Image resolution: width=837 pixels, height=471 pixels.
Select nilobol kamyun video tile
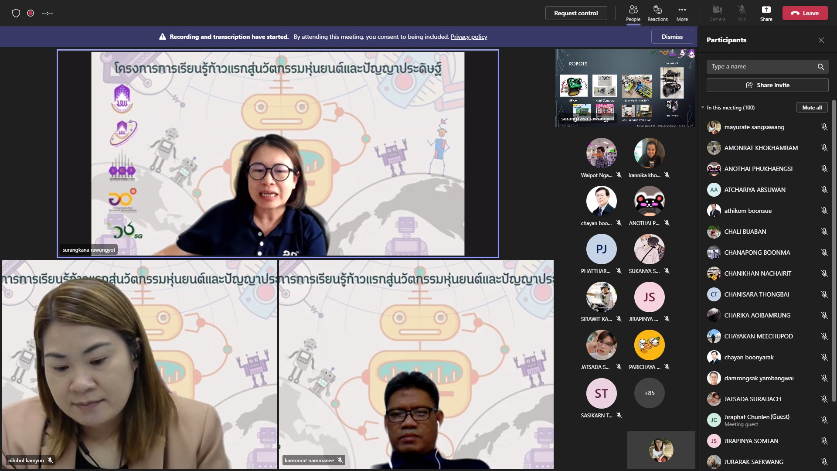tap(139, 365)
